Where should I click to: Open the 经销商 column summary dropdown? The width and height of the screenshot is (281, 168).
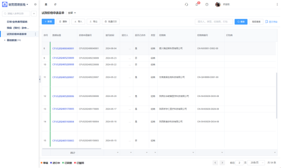193,152
